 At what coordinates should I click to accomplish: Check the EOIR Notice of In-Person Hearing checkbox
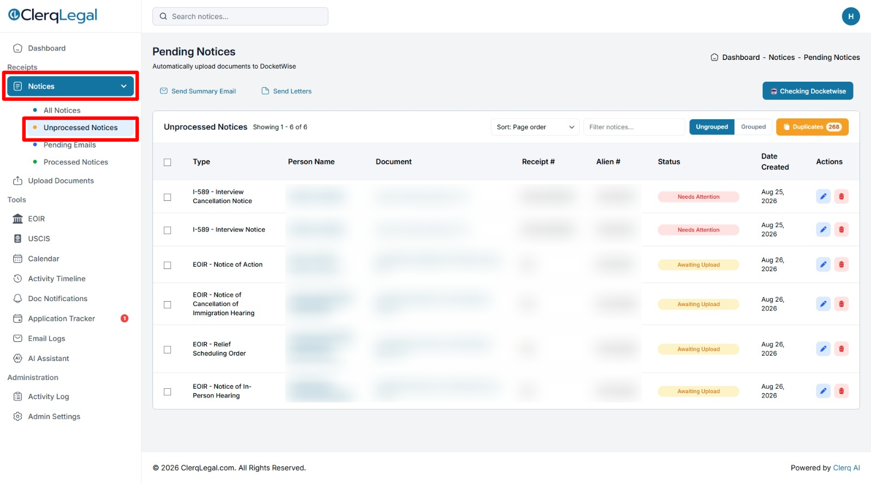tap(168, 392)
